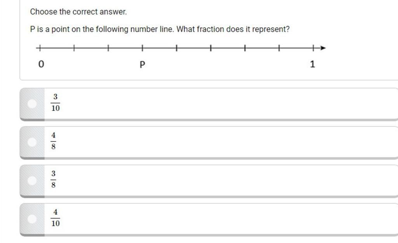Click the tick mark above 0
The height and width of the screenshot is (243, 398).
point(40,48)
